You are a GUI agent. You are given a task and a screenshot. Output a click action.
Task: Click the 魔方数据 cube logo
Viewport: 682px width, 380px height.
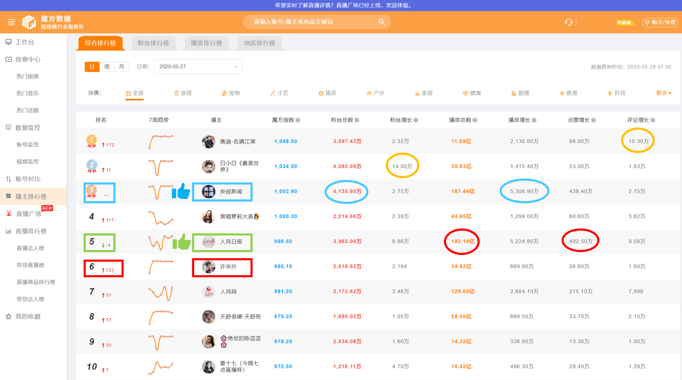29,22
